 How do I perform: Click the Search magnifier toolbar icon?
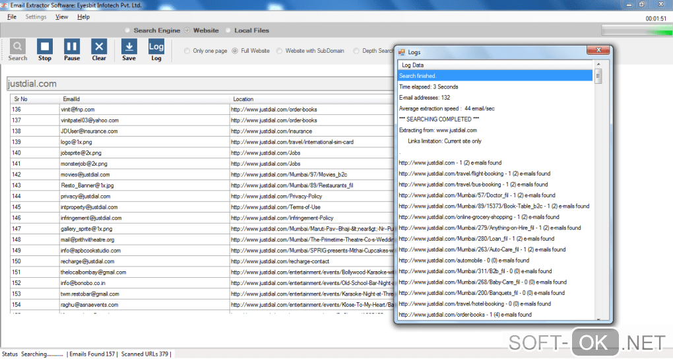[18, 50]
